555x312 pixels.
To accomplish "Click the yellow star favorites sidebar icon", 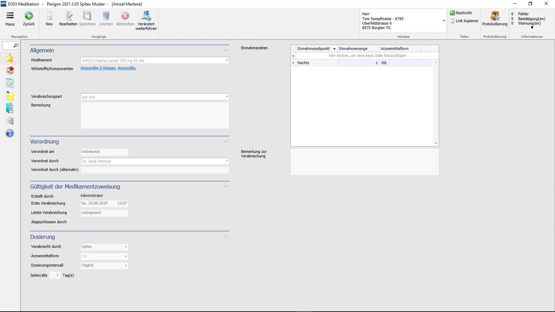I will [x=10, y=58].
